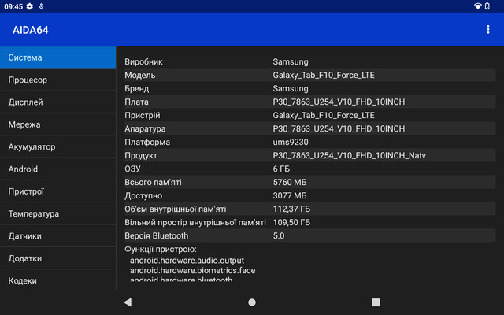Tap the Wi-Fi status icon
Screen dimensions: 504x315
click(478, 6)
